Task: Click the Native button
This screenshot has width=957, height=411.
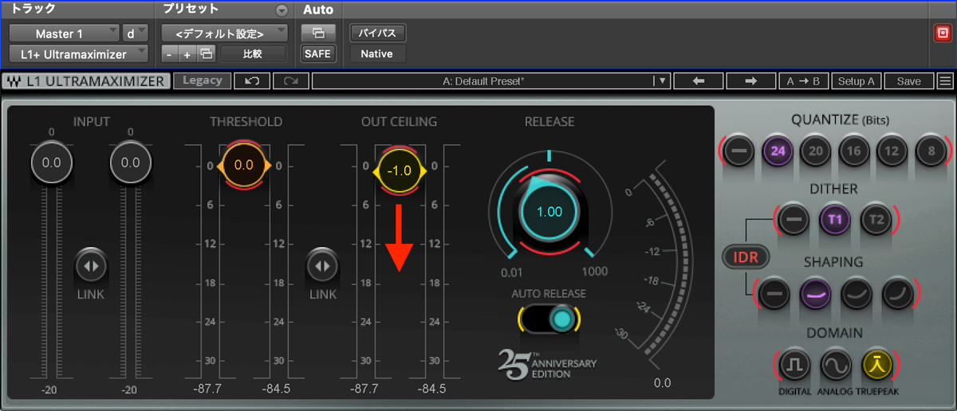Action: [377, 54]
